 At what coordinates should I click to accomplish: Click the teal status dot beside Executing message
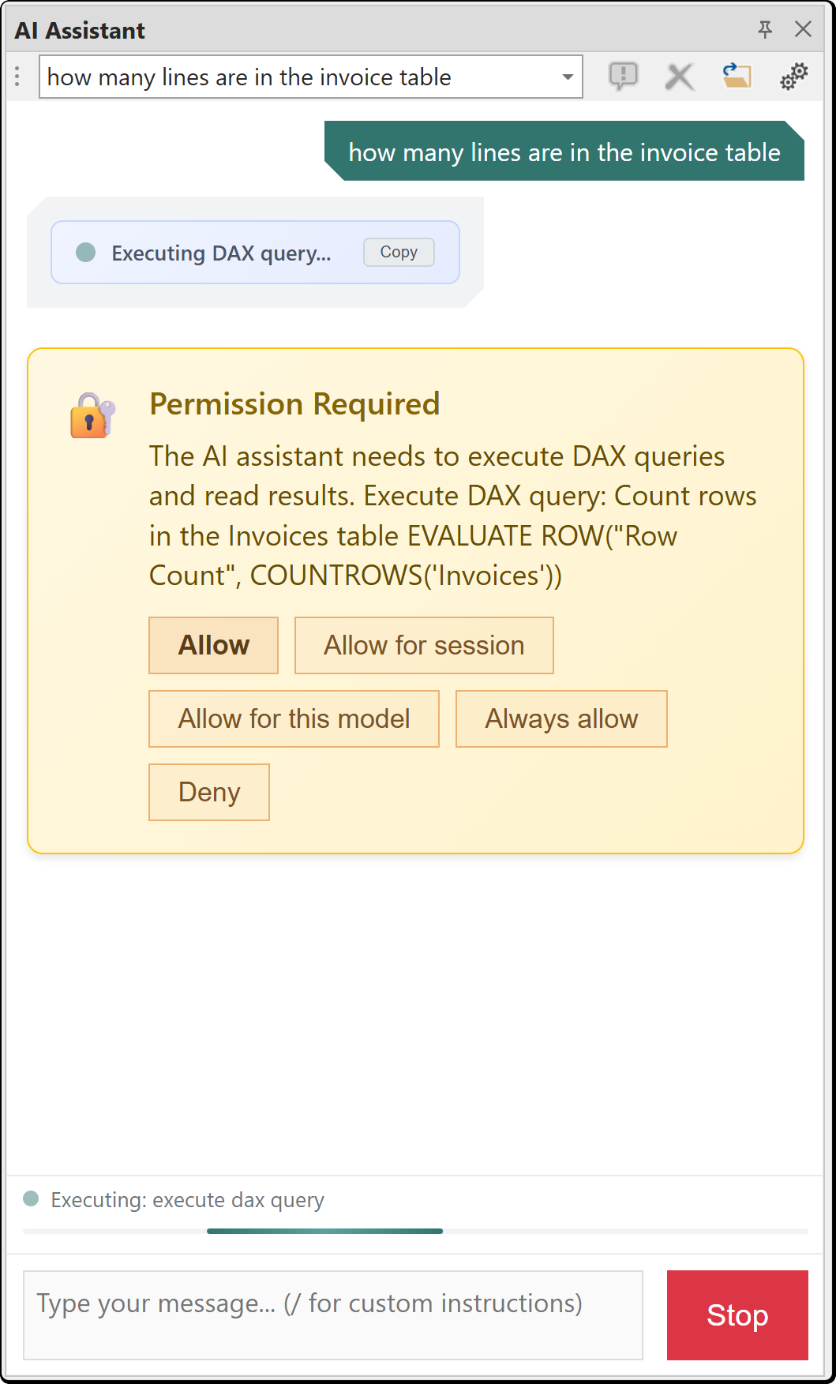[84, 253]
